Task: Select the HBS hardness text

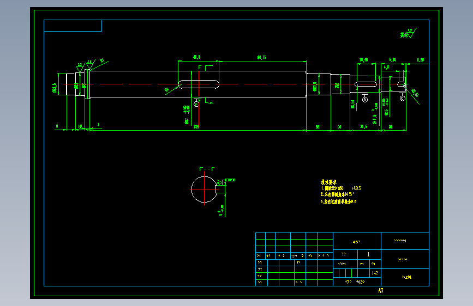Action: click(x=356, y=188)
